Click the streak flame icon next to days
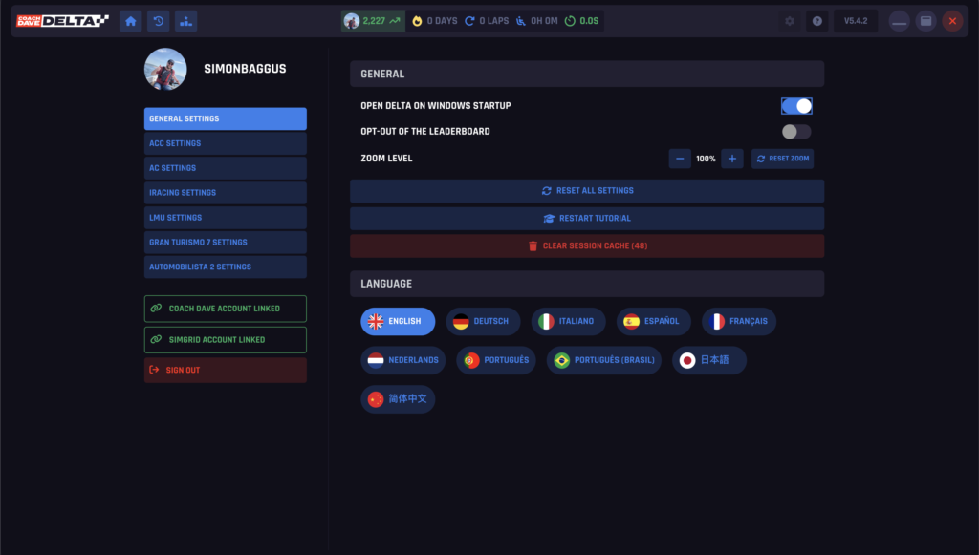The image size is (979, 555). tap(417, 21)
